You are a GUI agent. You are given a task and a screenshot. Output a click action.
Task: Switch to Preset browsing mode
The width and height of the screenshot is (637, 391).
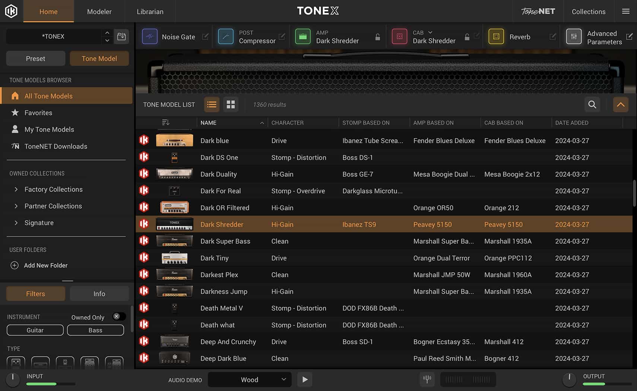[x=35, y=58]
